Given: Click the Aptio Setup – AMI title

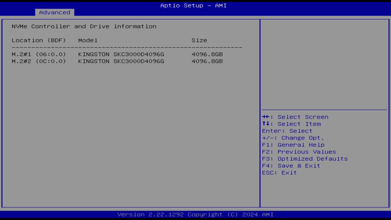Looking at the screenshot, I should coord(194,5).
